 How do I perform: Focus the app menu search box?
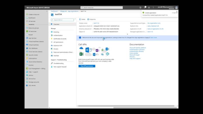62,20
